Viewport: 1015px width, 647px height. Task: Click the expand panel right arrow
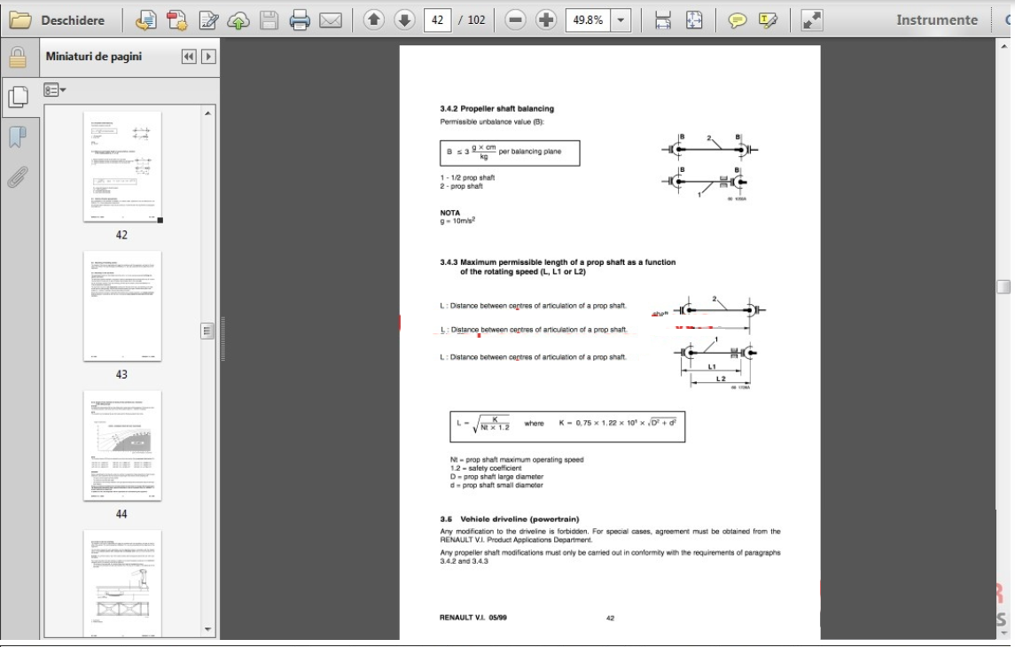click(x=208, y=57)
